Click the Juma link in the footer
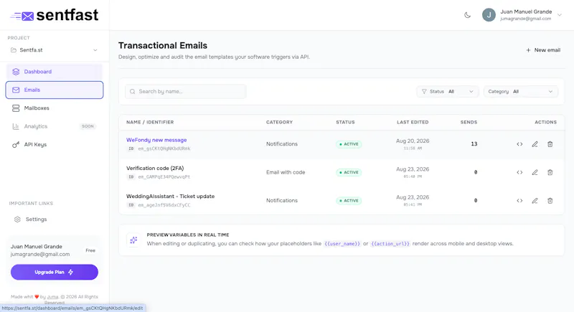Image resolution: width=574 pixels, height=312 pixels. click(x=52, y=297)
